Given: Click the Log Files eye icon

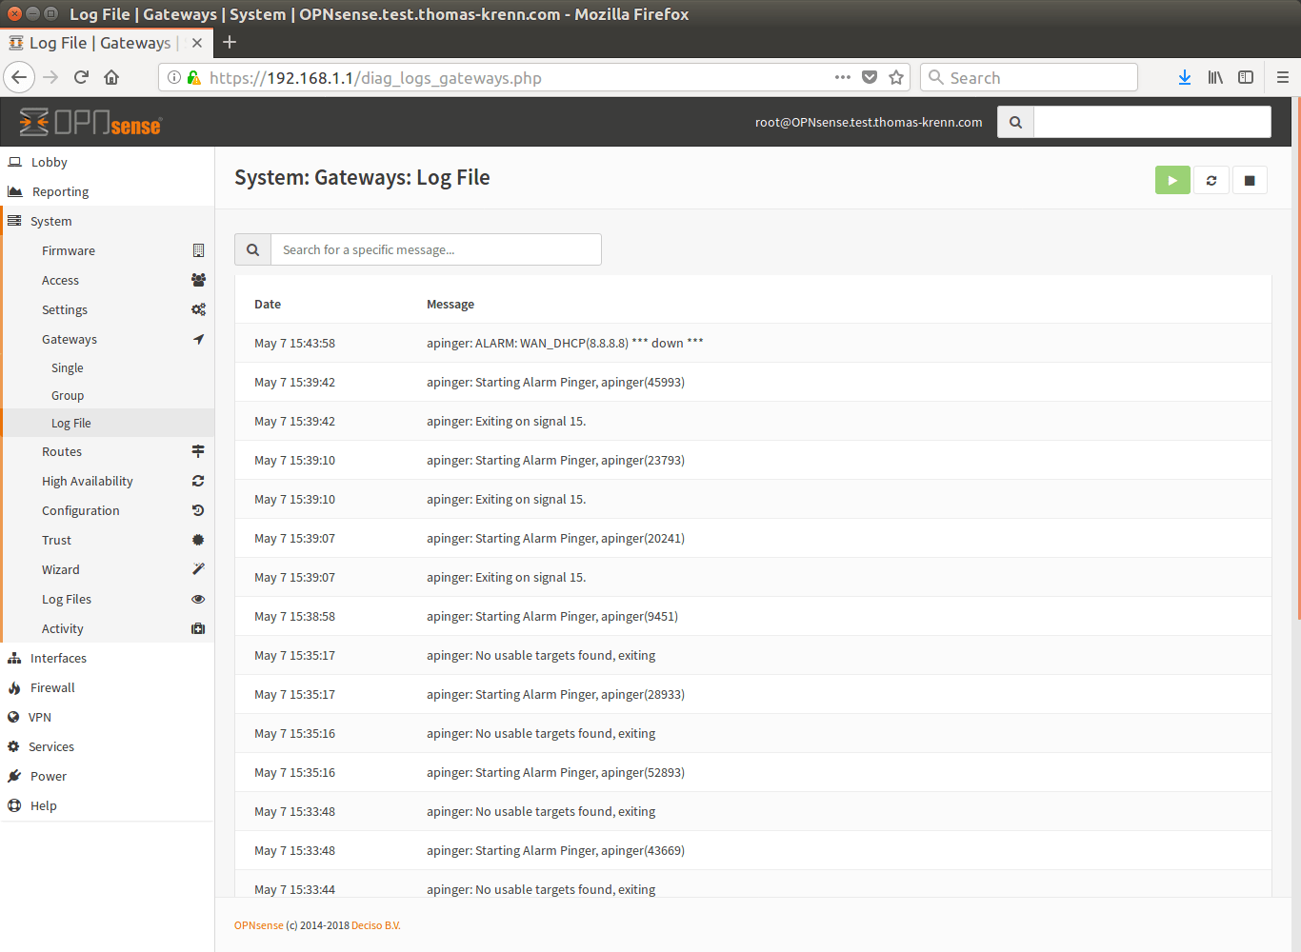Looking at the screenshot, I should pyautogui.click(x=198, y=599).
